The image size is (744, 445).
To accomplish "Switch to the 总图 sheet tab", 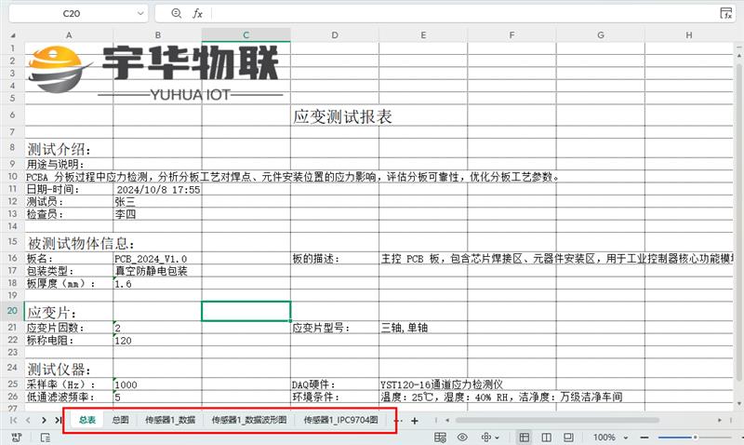I will point(120,421).
